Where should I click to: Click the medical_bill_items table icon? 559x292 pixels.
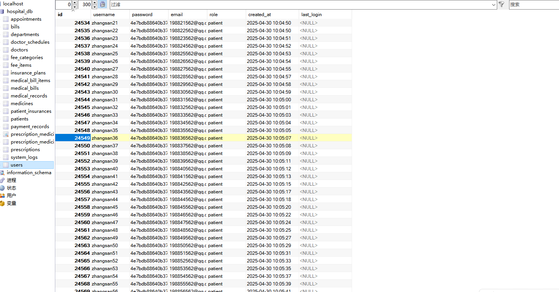coord(6,81)
